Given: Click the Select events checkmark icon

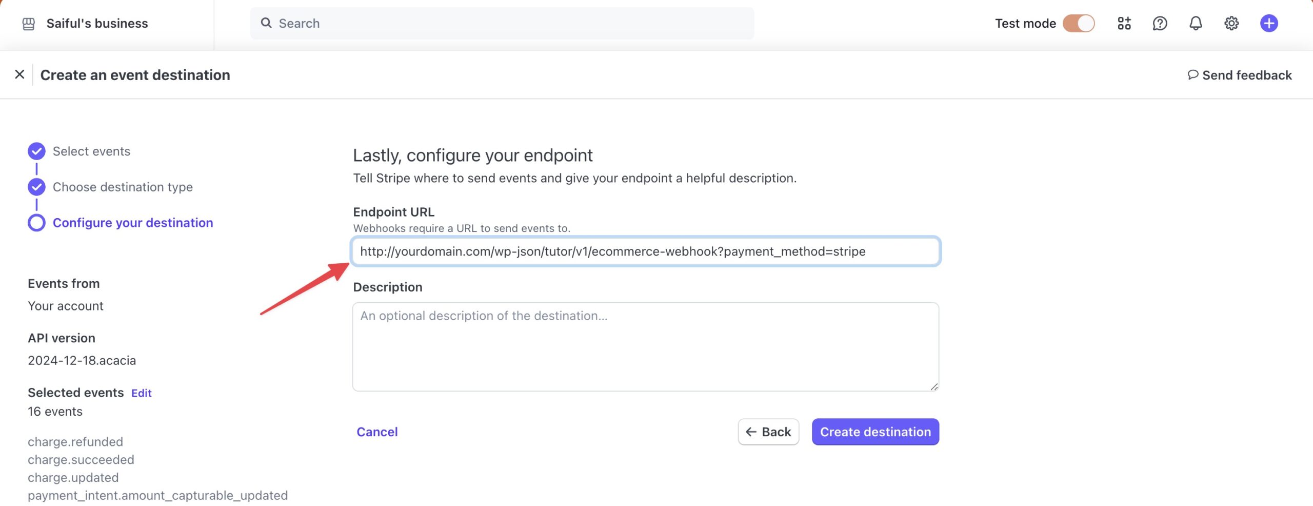Looking at the screenshot, I should coord(36,151).
